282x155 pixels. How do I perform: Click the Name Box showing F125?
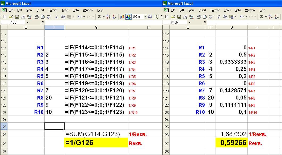12,23
